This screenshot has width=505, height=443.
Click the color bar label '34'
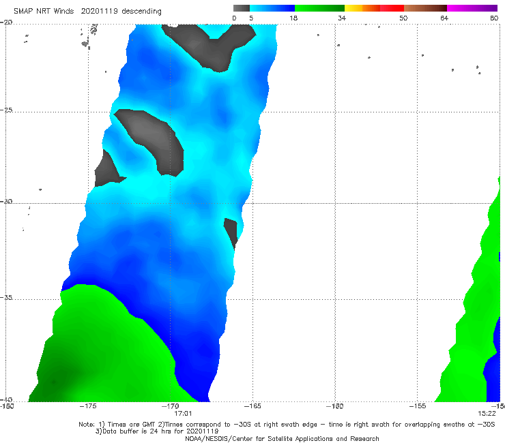point(342,18)
